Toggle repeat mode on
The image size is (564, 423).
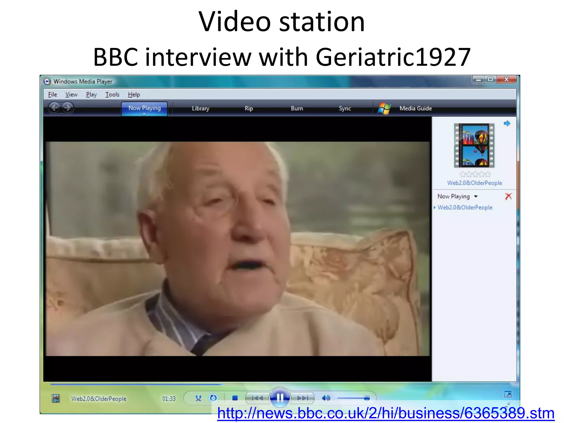pos(213,398)
